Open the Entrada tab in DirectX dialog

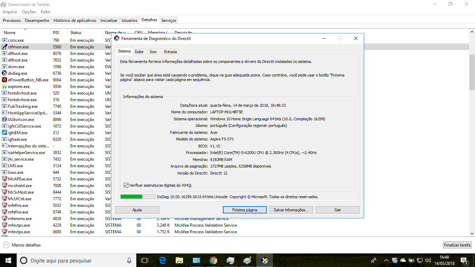(170, 52)
